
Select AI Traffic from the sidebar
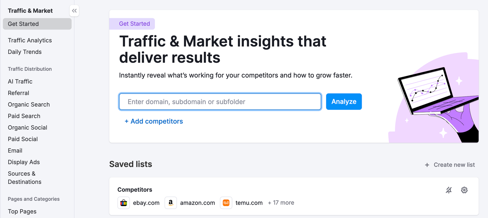point(20,81)
